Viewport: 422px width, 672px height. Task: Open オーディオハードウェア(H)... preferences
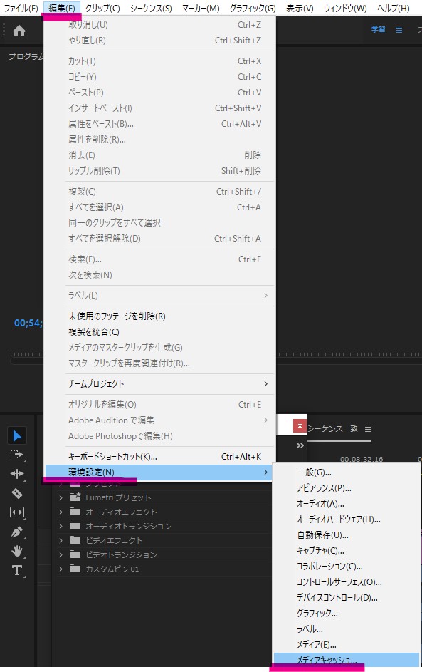[x=347, y=519]
